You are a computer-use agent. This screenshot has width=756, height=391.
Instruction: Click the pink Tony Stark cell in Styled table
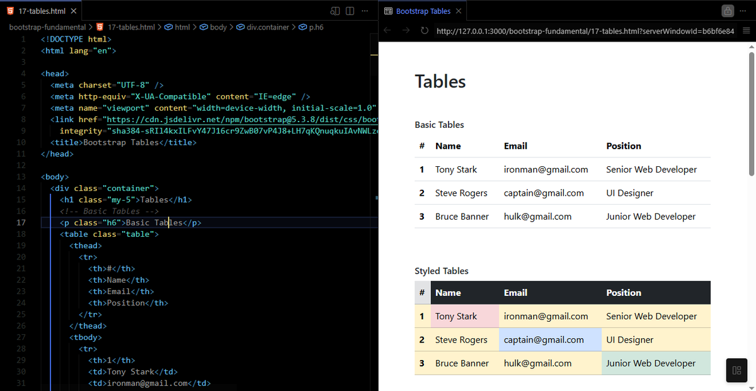(x=465, y=316)
